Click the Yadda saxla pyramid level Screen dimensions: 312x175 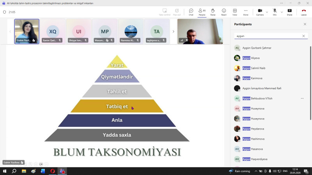(x=117, y=135)
